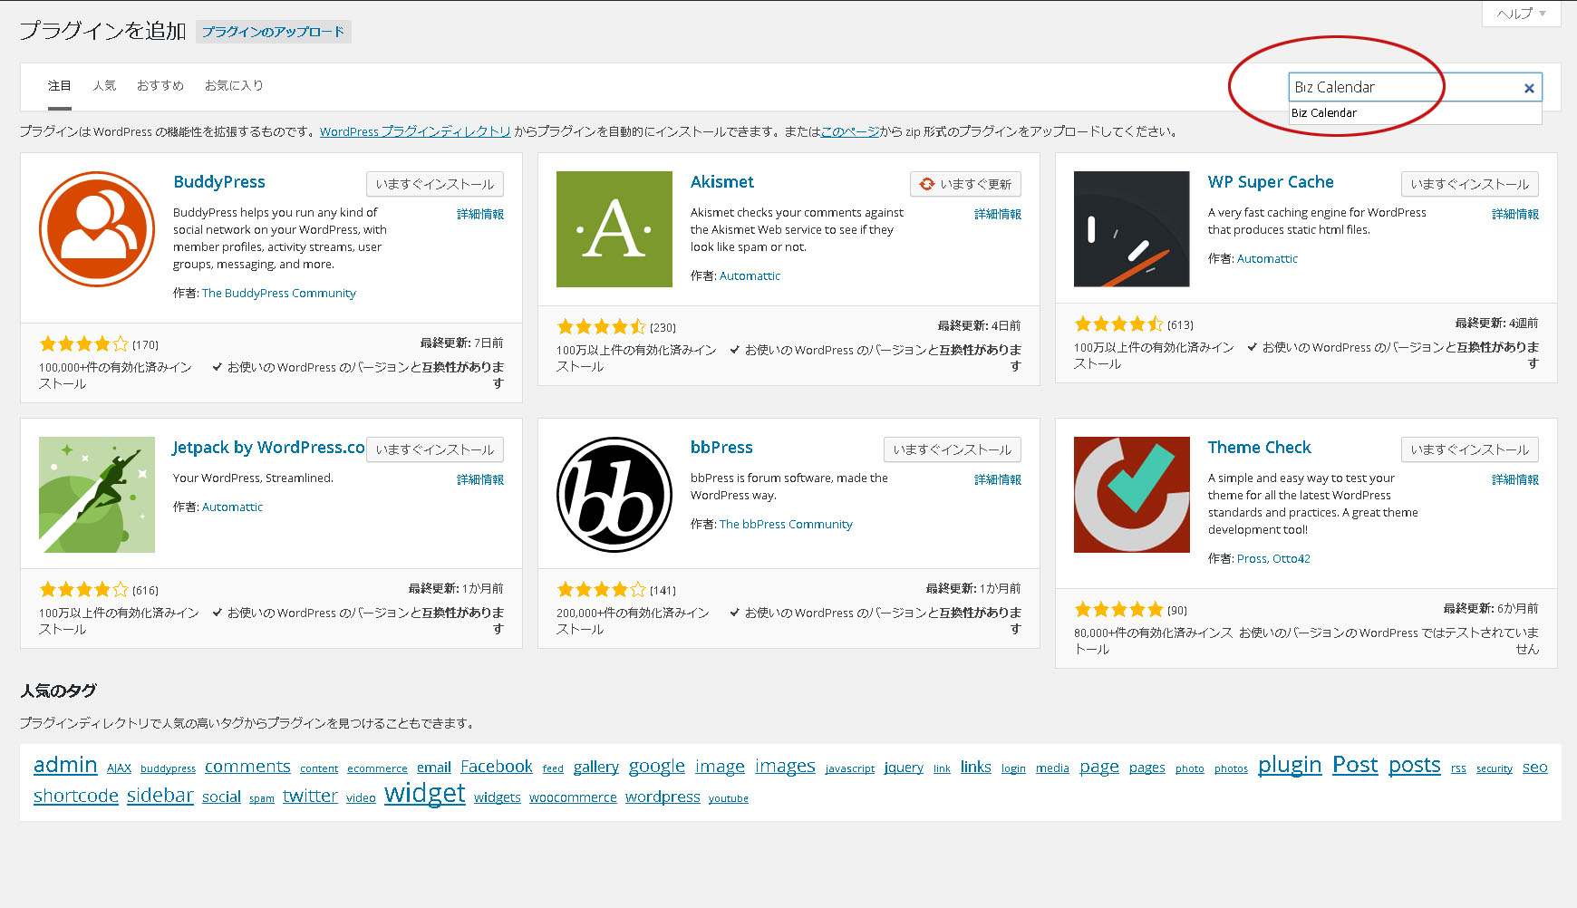Select the Post tag

coord(1355,765)
